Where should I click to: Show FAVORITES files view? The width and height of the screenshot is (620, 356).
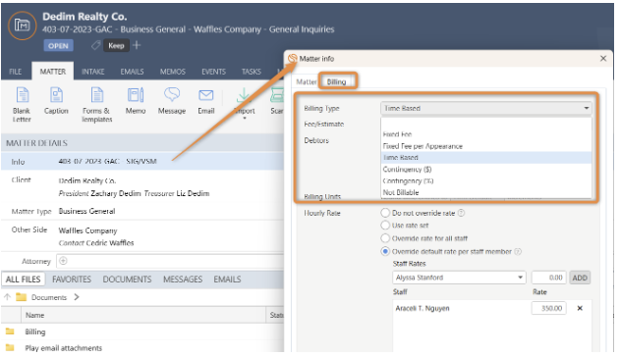pyautogui.click(x=72, y=280)
